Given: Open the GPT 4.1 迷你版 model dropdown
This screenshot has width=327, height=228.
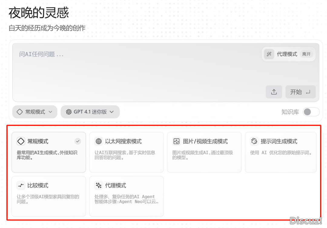Looking at the screenshot, I should (x=90, y=112).
